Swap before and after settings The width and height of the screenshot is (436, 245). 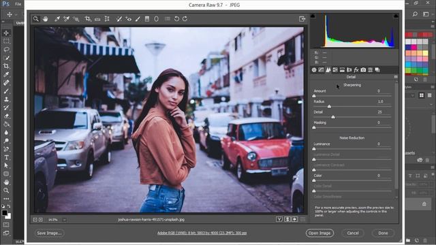(x=287, y=219)
